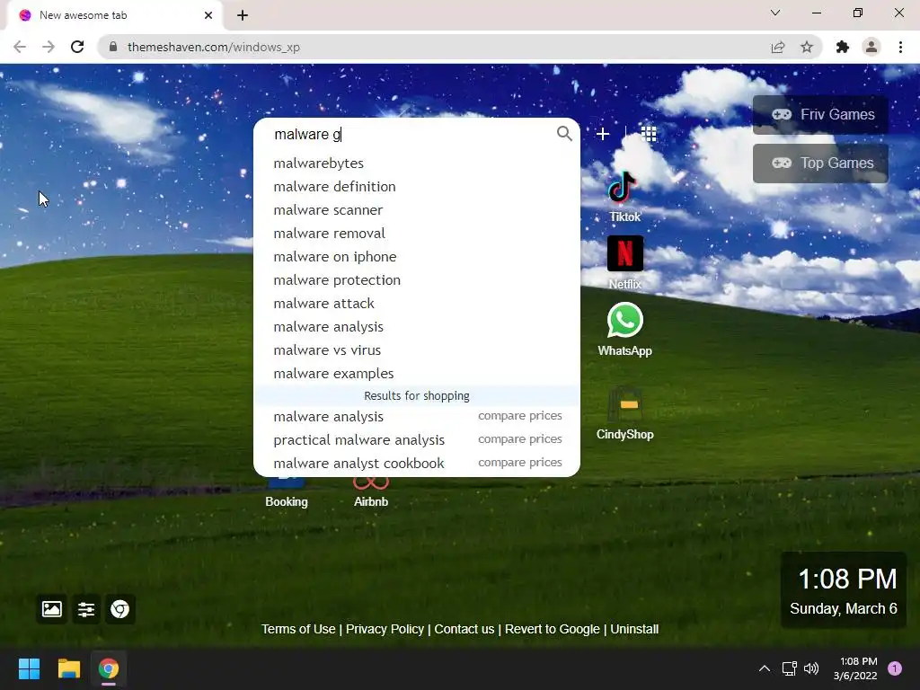Select shopping result malware analyst cookbook
The image size is (920, 690).
pos(358,464)
